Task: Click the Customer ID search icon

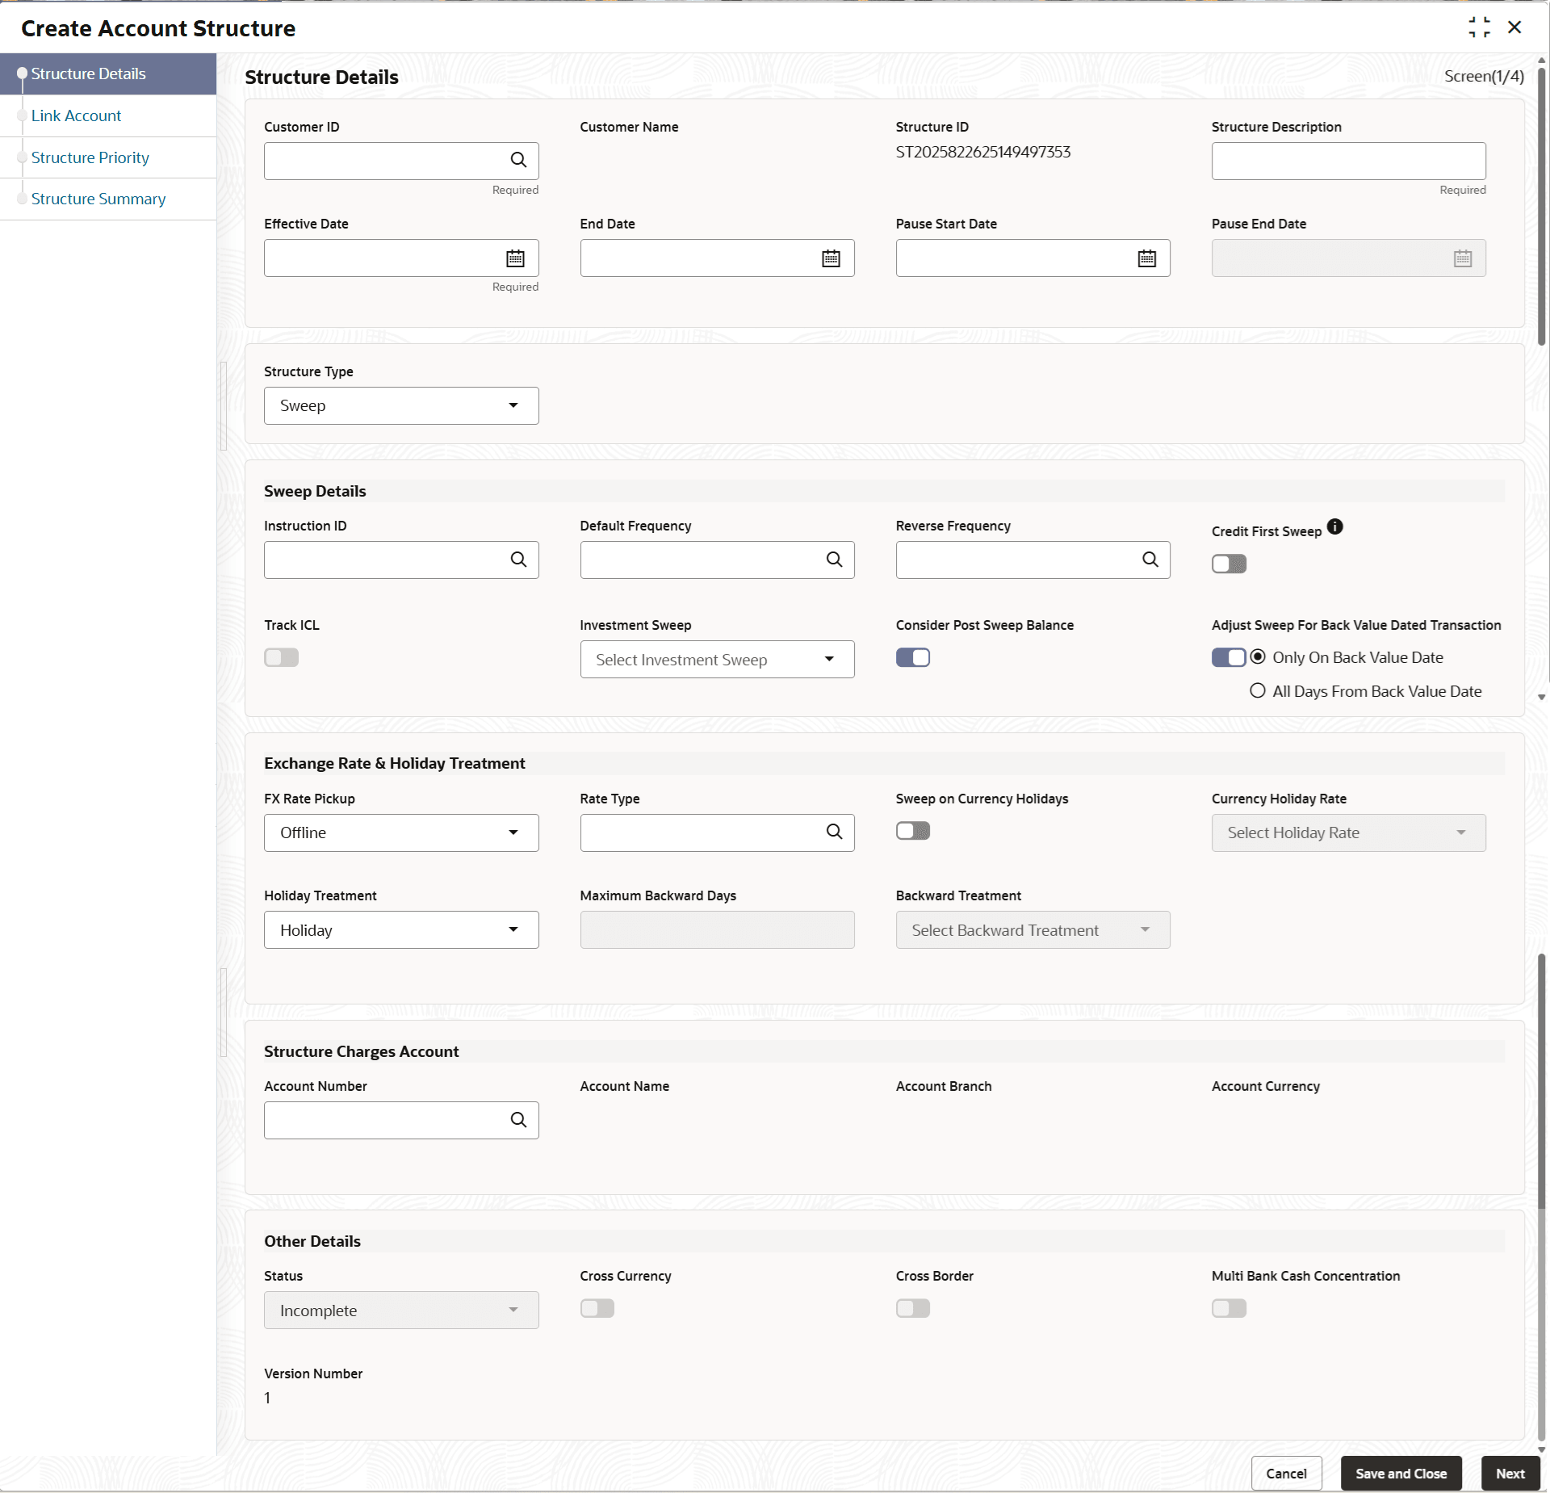Action: pyautogui.click(x=518, y=160)
